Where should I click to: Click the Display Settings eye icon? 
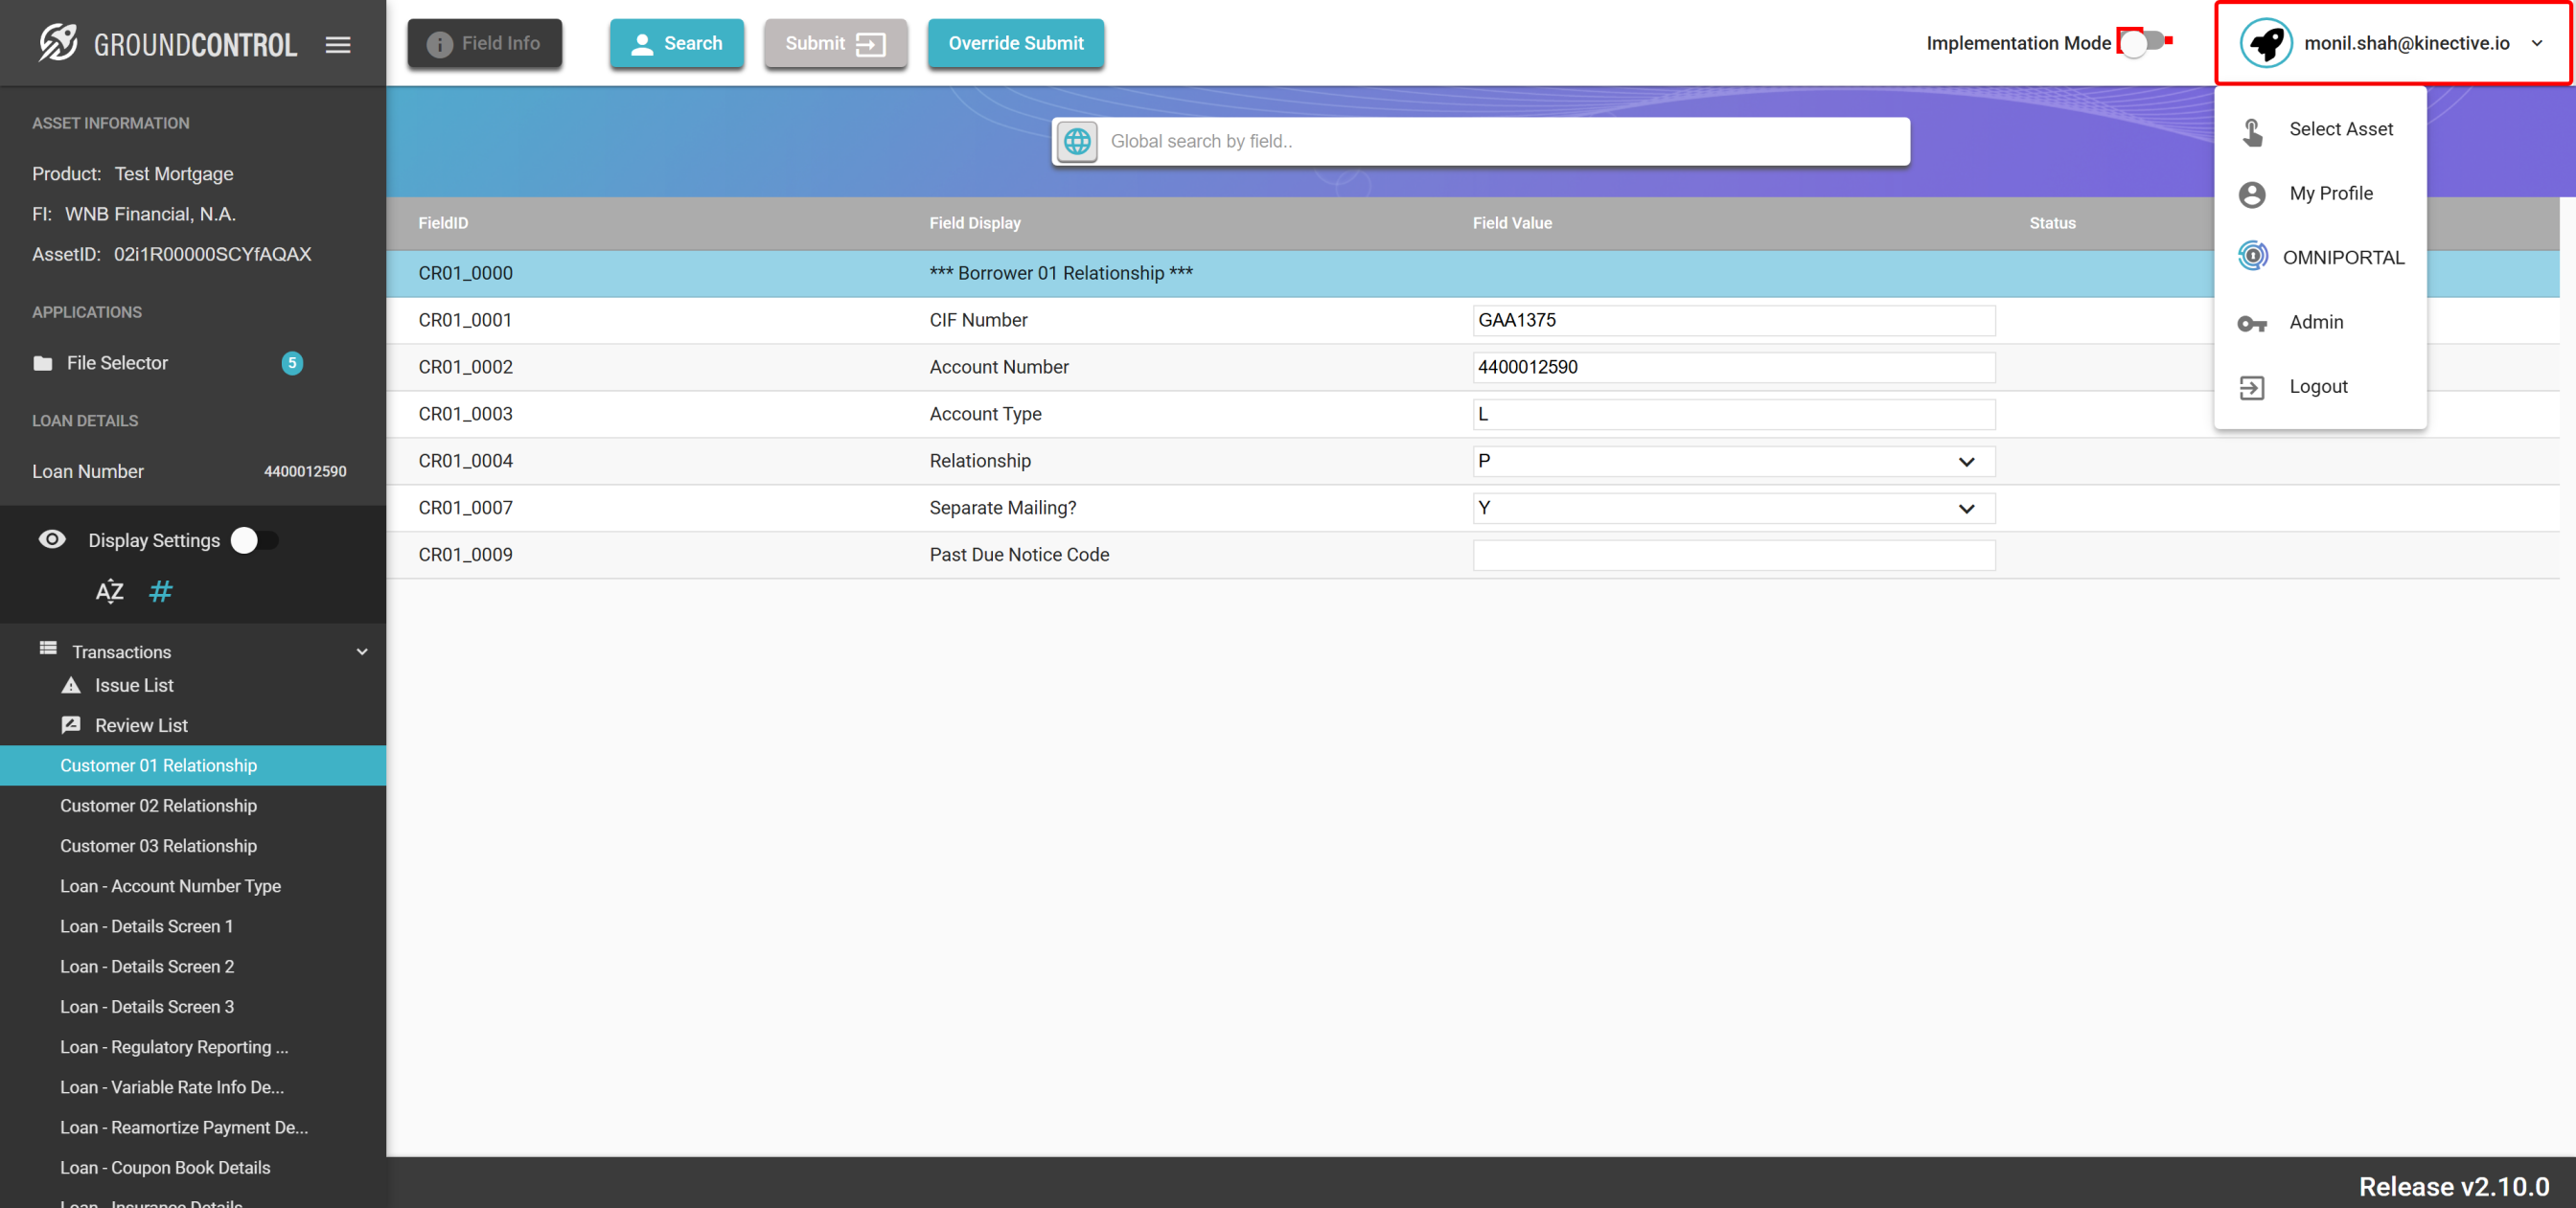point(52,540)
